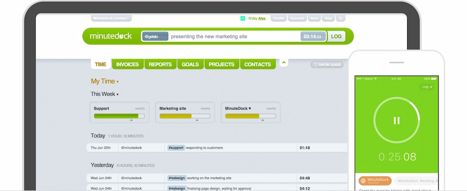Click the 'responding to customers' entry text
Screen dimensions: 467x191
click(x=204, y=148)
